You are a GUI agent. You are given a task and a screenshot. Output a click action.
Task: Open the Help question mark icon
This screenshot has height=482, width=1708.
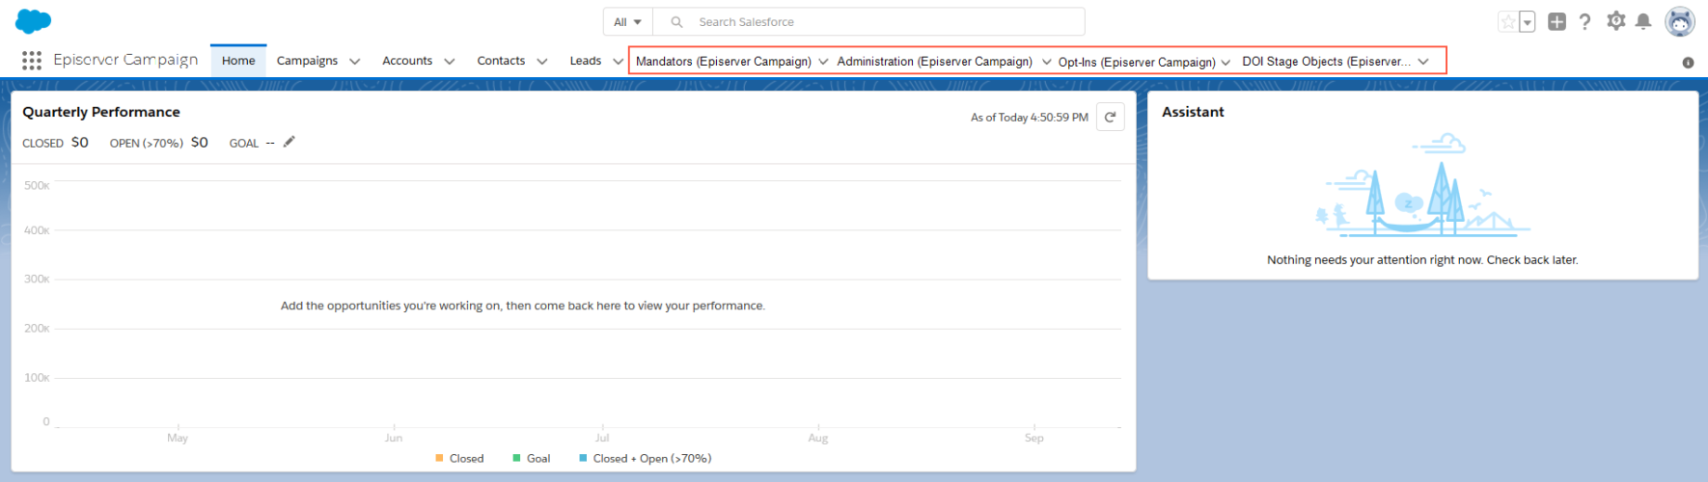[1584, 21]
